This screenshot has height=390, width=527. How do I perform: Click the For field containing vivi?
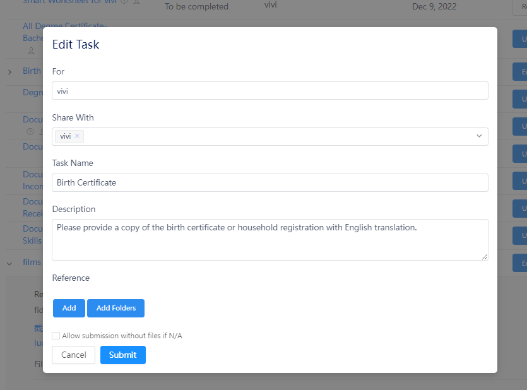click(x=269, y=91)
